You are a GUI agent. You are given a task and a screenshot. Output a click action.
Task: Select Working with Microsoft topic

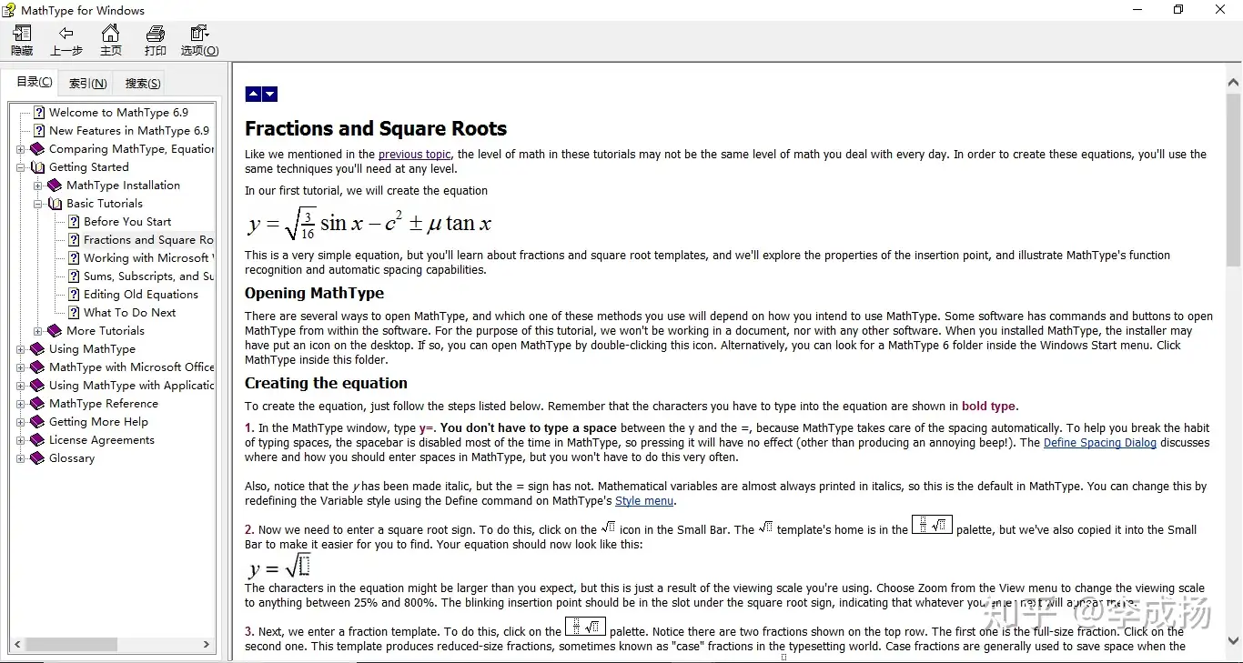149,258
